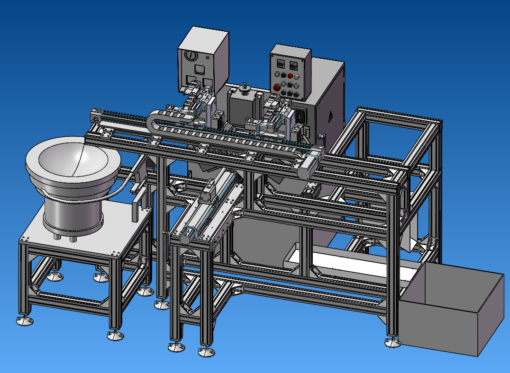Click the motor at left end of upper rail
This screenshot has height=373, width=510.
click(x=96, y=116)
